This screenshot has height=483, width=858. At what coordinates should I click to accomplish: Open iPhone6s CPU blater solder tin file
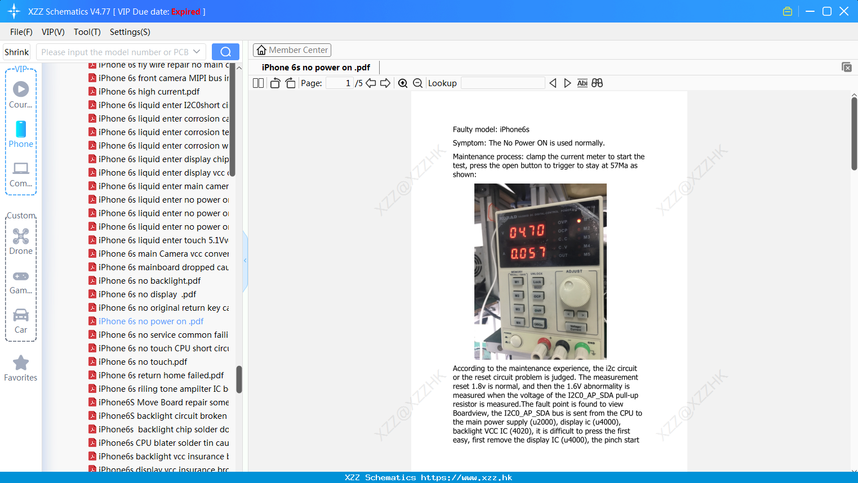point(159,443)
